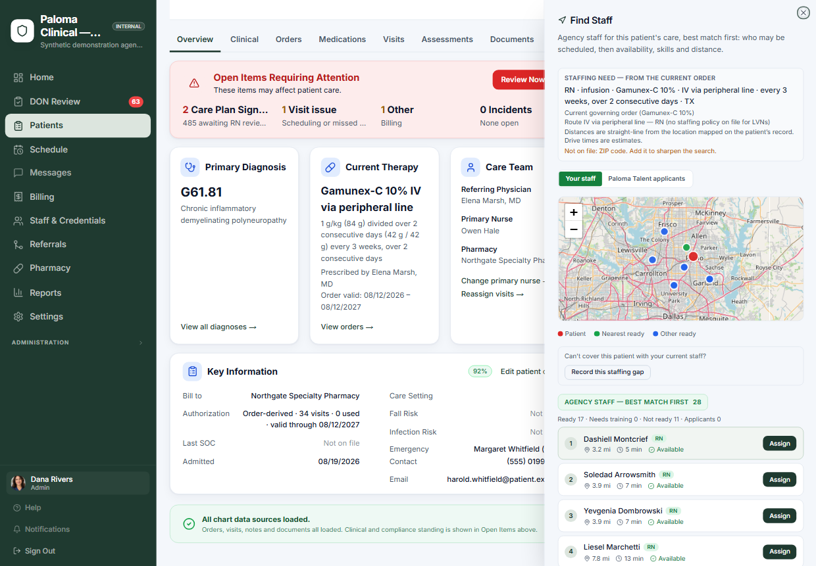Open the Documents tab

[512, 39]
